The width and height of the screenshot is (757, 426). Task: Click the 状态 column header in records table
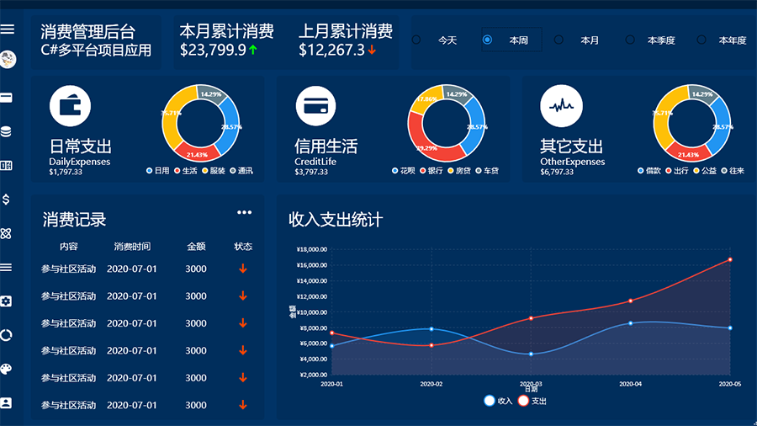[x=243, y=247]
